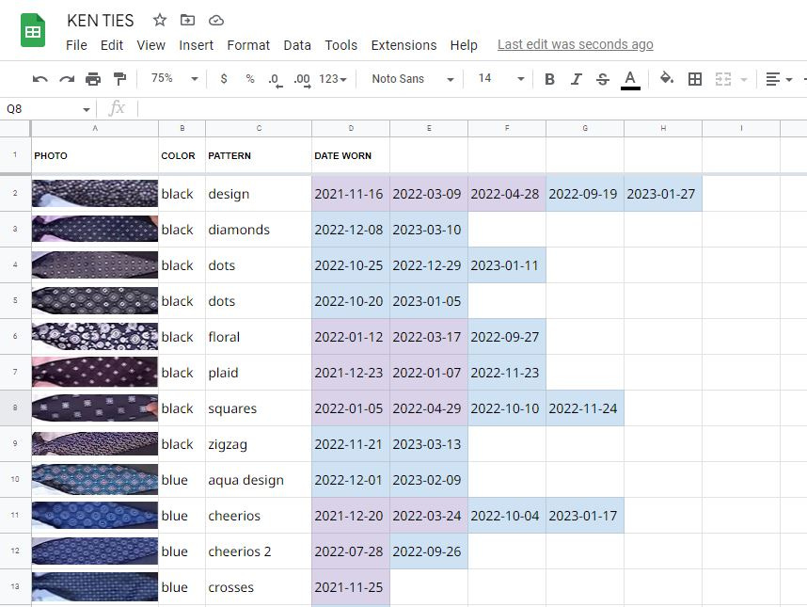Select the PHOTO header cell
This screenshot has width=807, height=607.
tap(95, 155)
